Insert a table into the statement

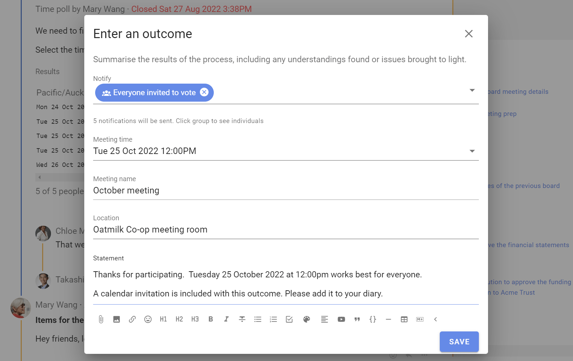[404, 319]
